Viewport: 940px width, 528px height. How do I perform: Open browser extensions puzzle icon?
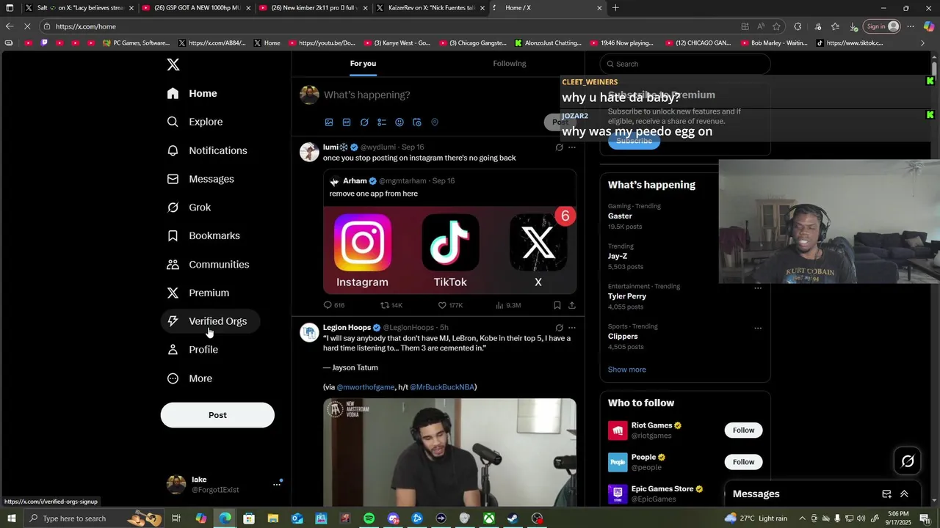tap(798, 26)
